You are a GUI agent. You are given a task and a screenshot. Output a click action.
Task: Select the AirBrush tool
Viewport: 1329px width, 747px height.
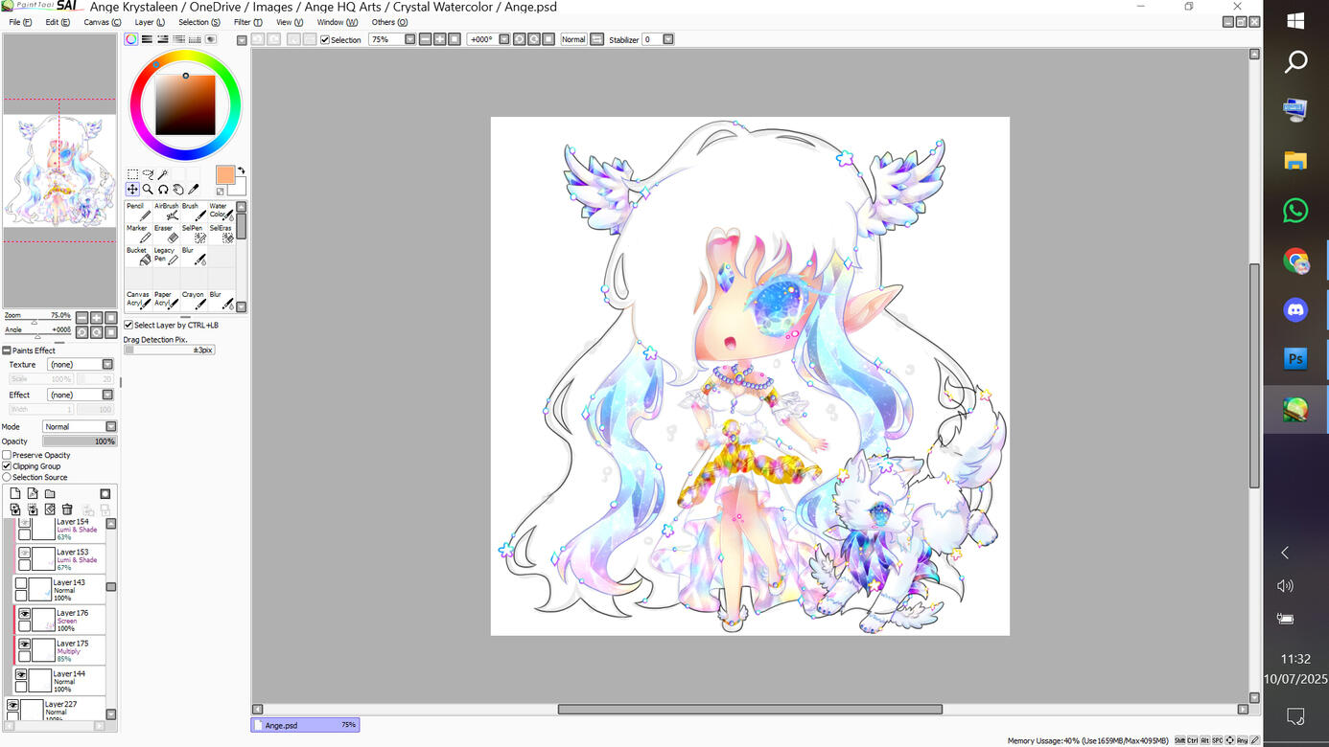tap(167, 212)
